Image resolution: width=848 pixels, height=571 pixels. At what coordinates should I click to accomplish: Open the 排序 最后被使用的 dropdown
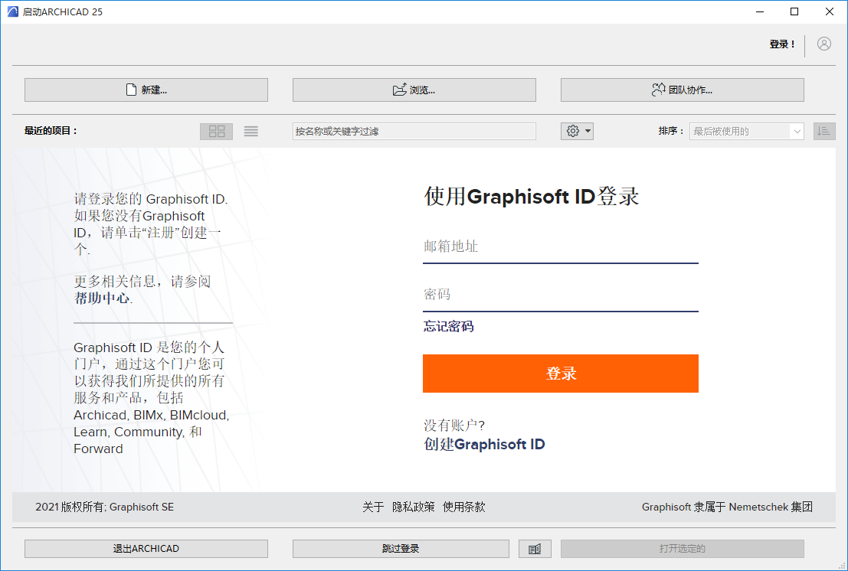coord(746,132)
